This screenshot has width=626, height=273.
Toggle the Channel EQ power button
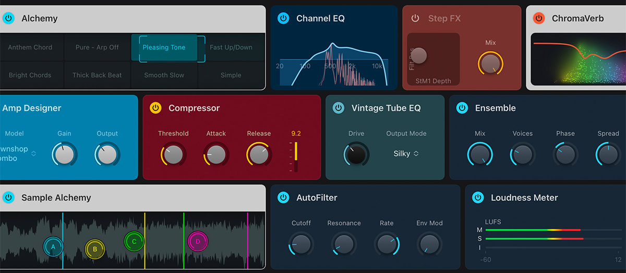coord(283,18)
